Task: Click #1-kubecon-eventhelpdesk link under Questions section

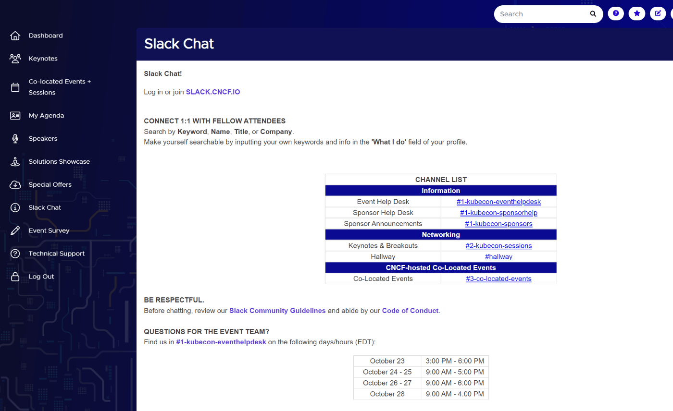Action: point(221,342)
